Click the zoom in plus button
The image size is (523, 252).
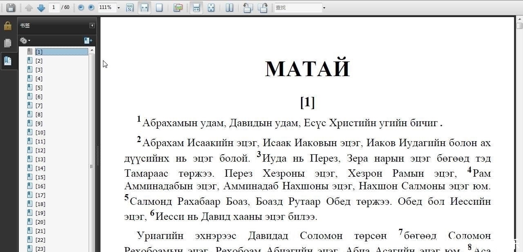pyautogui.click(x=91, y=7)
